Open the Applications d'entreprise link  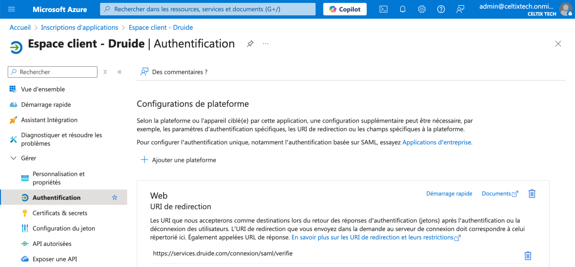coord(436,142)
